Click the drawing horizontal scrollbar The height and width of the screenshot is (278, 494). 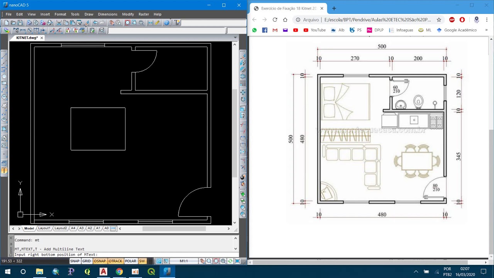click(x=174, y=229)
